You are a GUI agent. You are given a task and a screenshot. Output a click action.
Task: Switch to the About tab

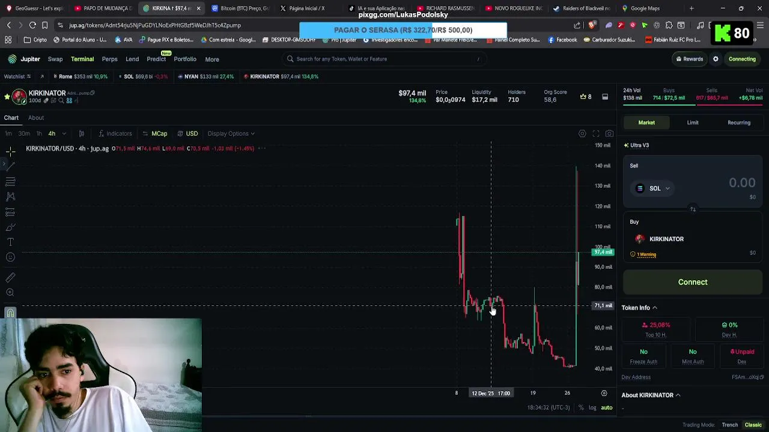coord(36,118)
